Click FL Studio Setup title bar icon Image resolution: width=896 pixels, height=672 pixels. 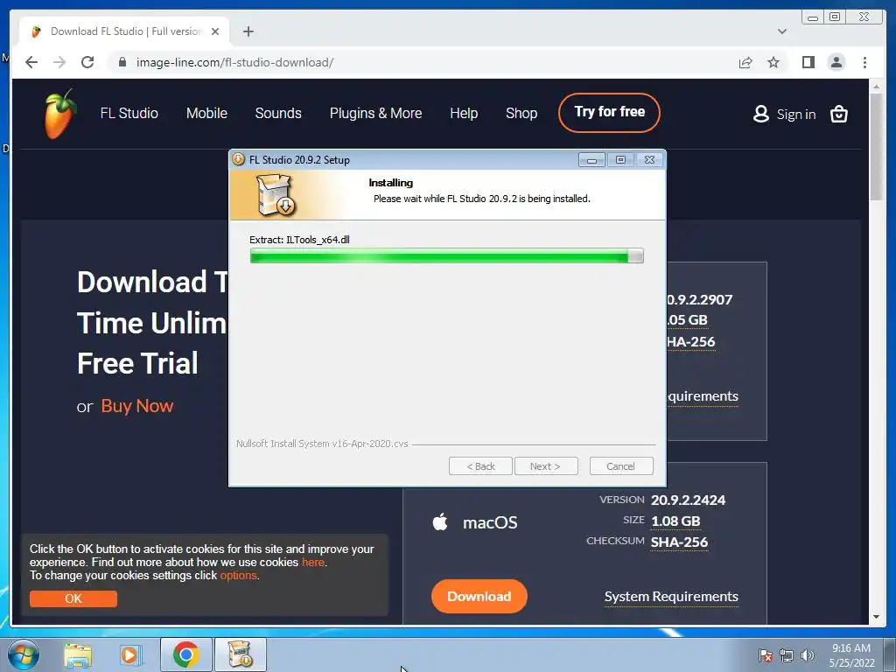(238, 159)
